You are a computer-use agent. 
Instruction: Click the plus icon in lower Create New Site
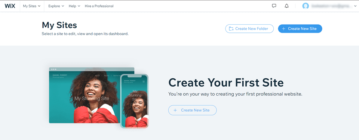(x=175, y=110)
